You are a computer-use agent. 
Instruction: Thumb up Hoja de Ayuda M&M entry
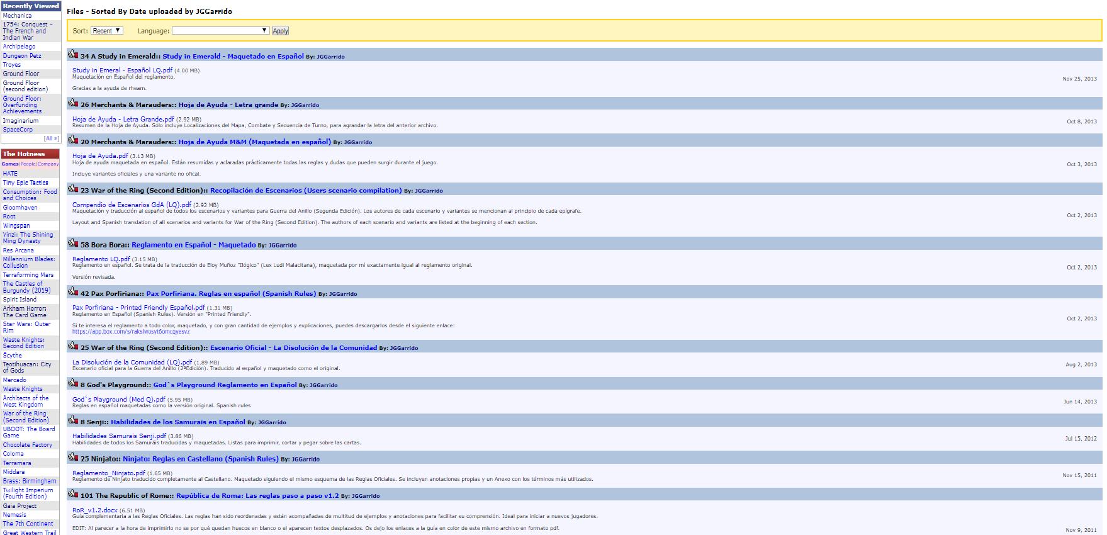73,140
